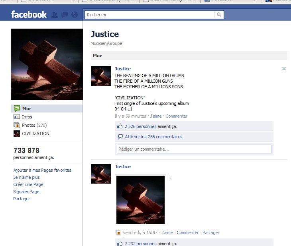Viewport: 291px width, 246px height.
Task: Click Partager in left sidebar
Action: click(x=22, y=199)
